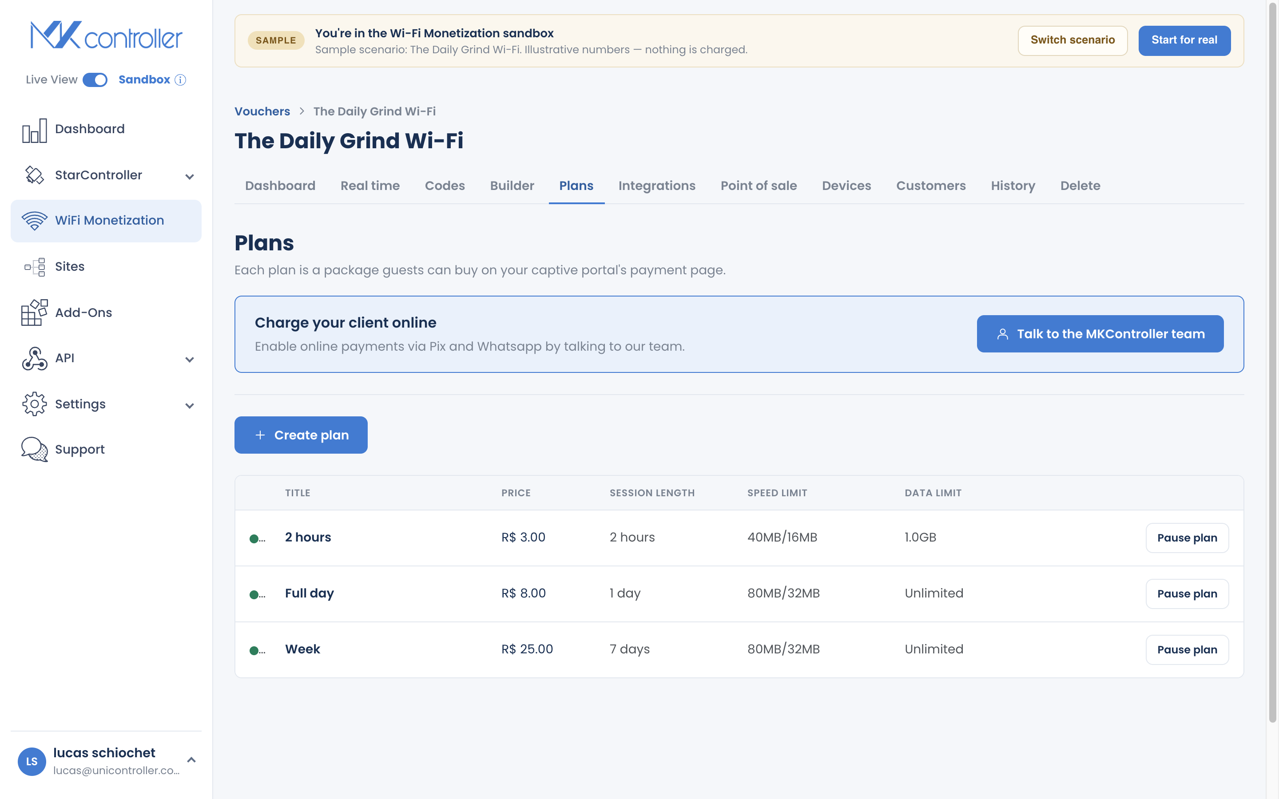Click the API webhook icon

coord(34,358)
